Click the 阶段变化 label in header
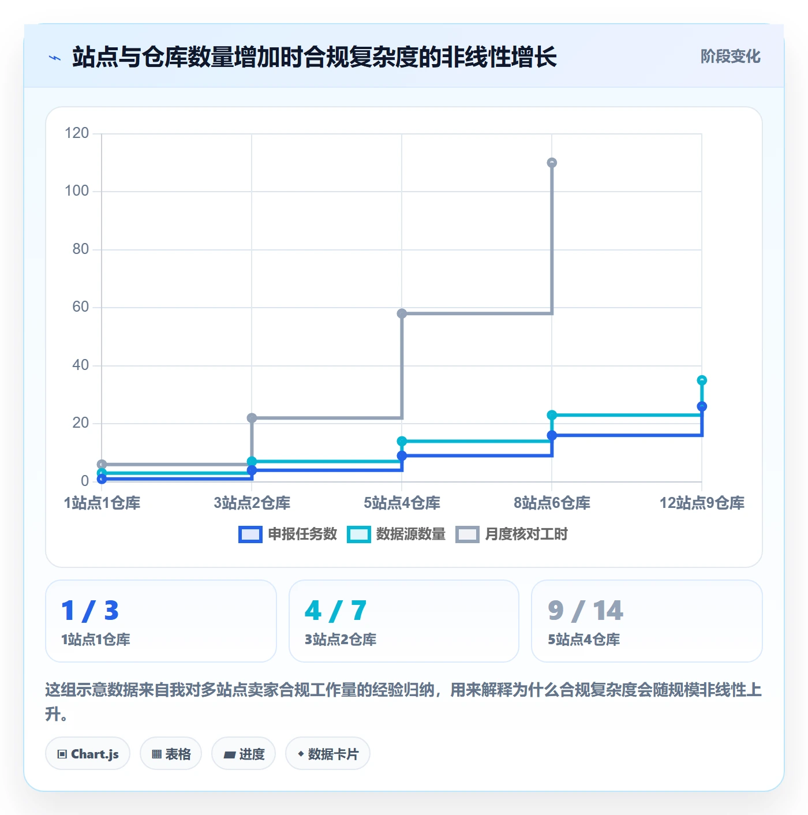 (x=730, y=57)
